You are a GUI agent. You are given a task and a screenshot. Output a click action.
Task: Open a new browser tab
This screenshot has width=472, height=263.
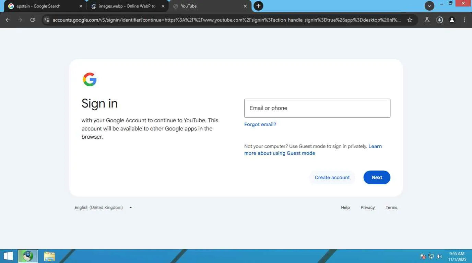258,6
